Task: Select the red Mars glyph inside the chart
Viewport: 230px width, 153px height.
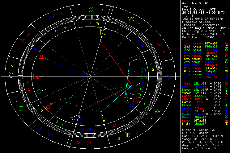Action: (49, 106)
